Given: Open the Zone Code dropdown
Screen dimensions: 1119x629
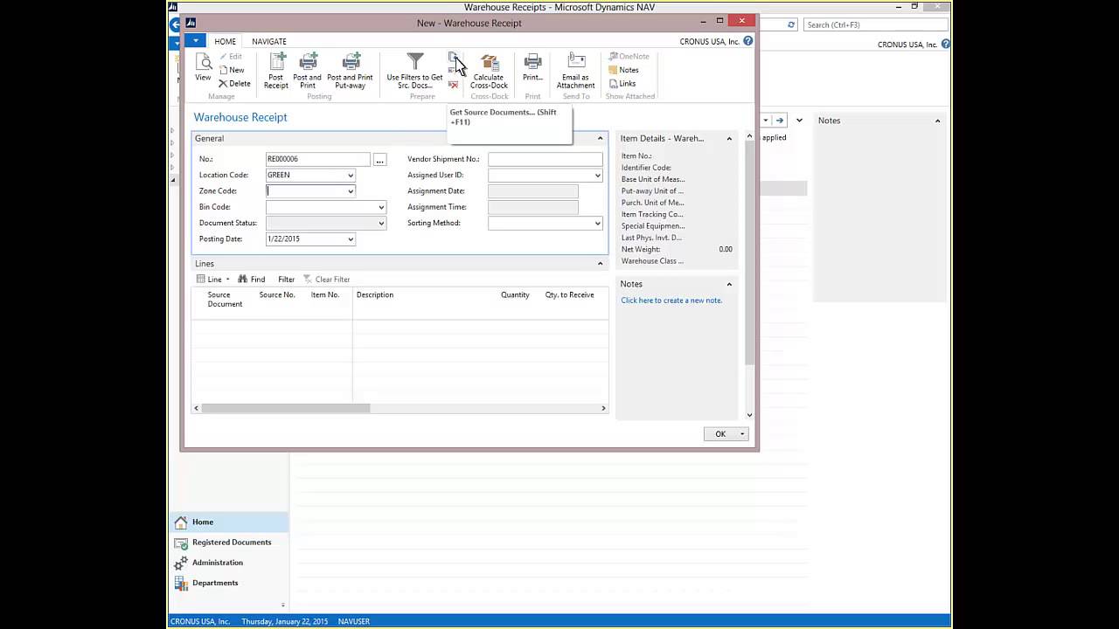Looking at the screenshot, I should (x=351, y=191).
